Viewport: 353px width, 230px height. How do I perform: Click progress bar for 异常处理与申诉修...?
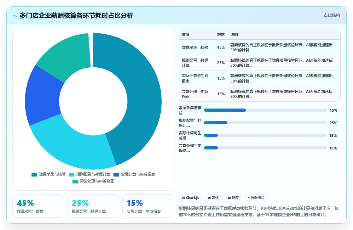point(265,148)
